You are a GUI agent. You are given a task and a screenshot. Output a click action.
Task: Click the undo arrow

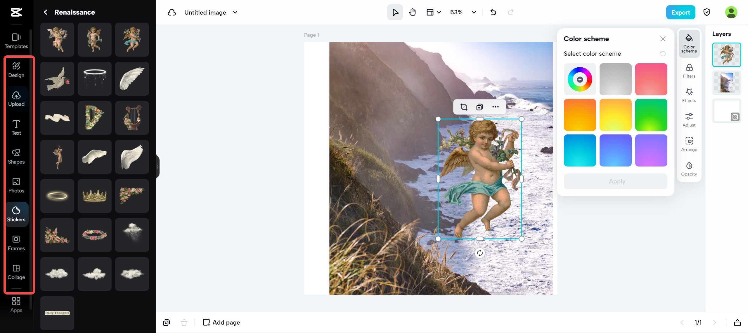coord(493,12)
